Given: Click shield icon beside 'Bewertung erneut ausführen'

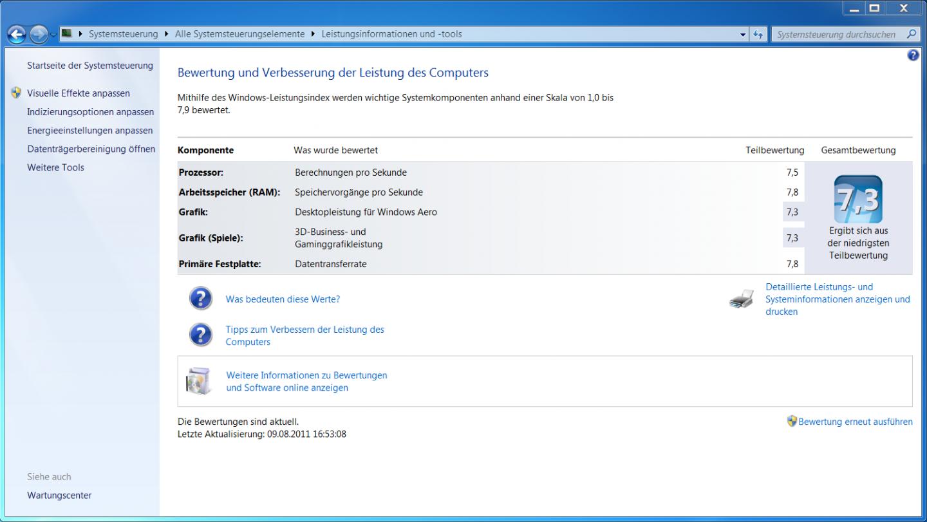Looking at the screenshot, I should tap(792, 422).
